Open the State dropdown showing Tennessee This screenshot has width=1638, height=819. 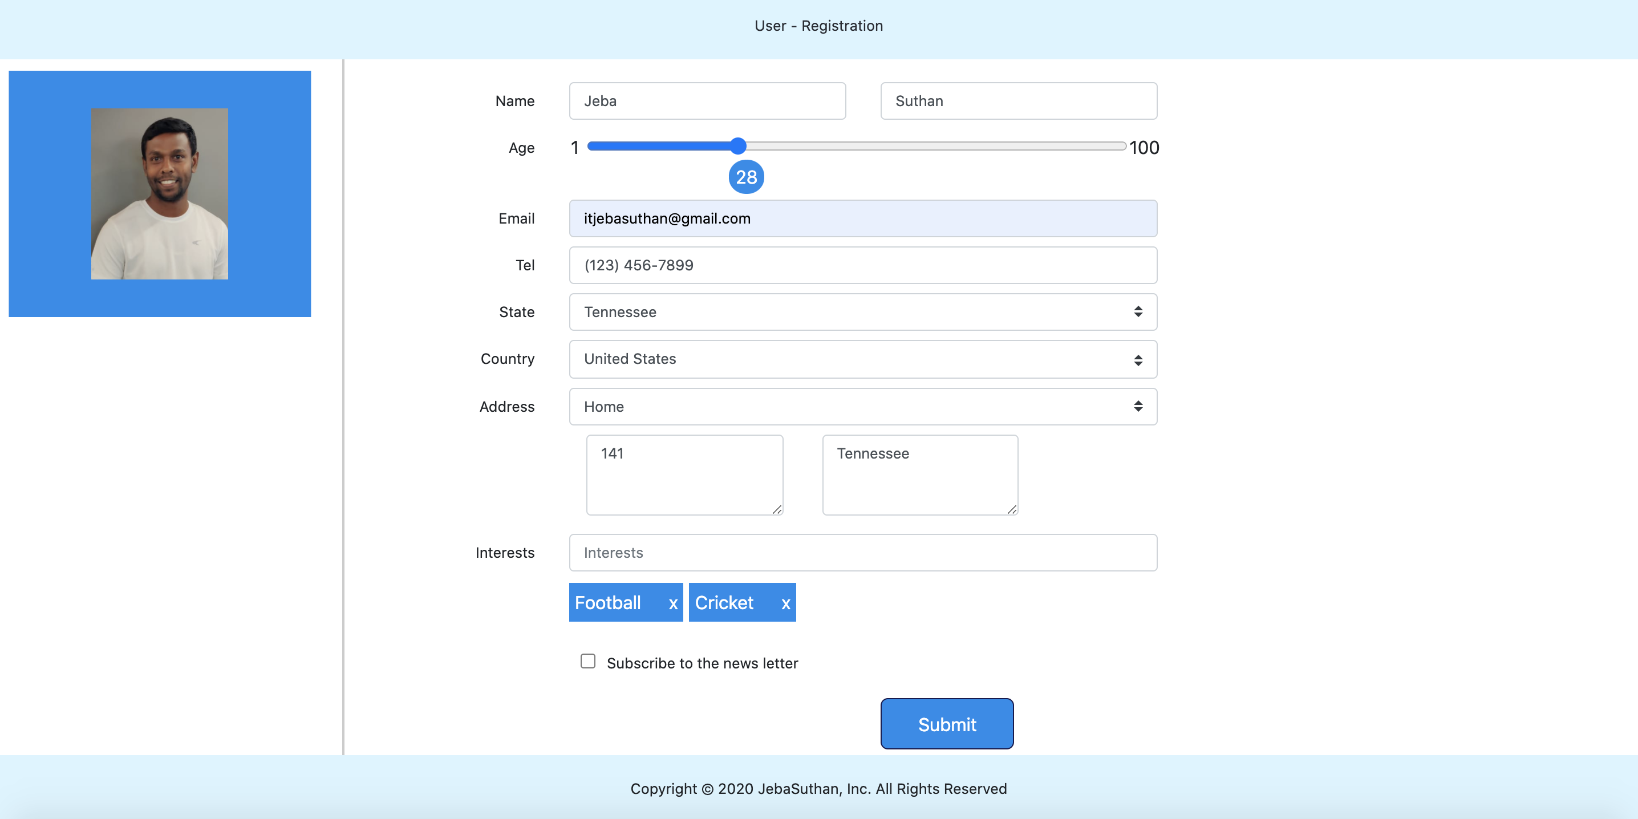point(826,311)
